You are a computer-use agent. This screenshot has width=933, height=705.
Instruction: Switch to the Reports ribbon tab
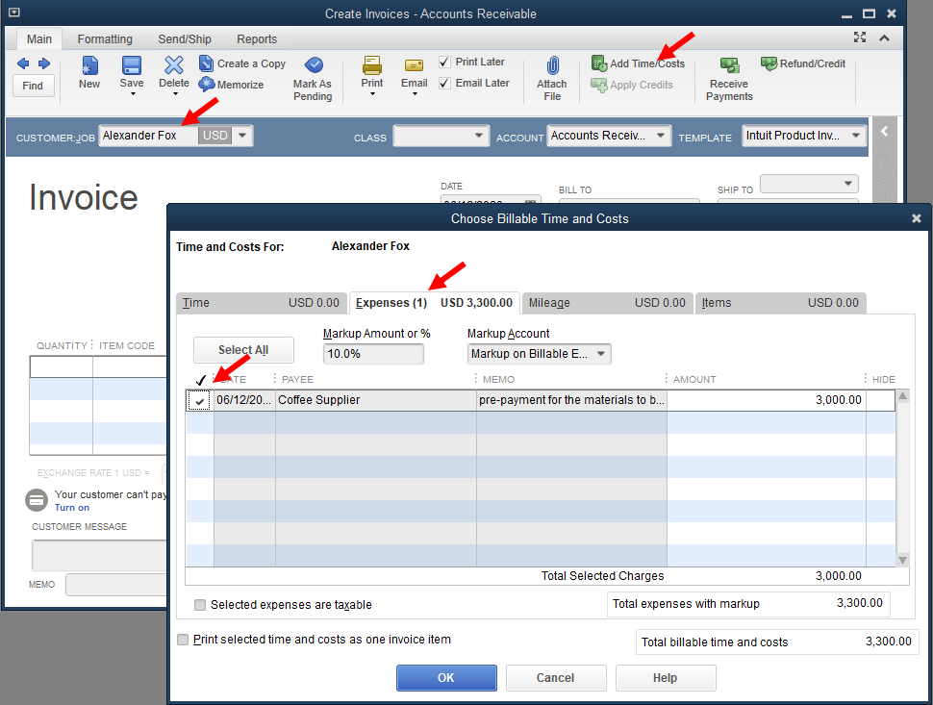click(x=257, y=39)
